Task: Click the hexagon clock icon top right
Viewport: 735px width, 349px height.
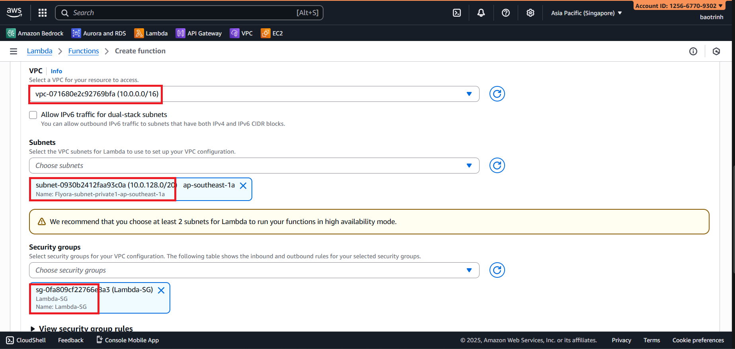Action: (x=716, y=51)
